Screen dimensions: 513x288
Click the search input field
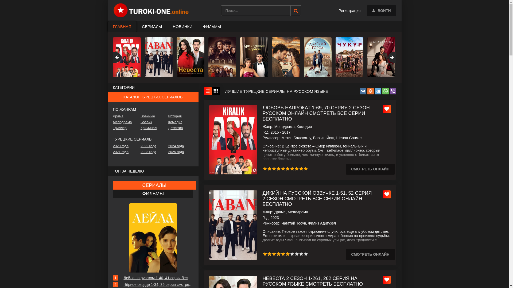[x=255, y=11]
